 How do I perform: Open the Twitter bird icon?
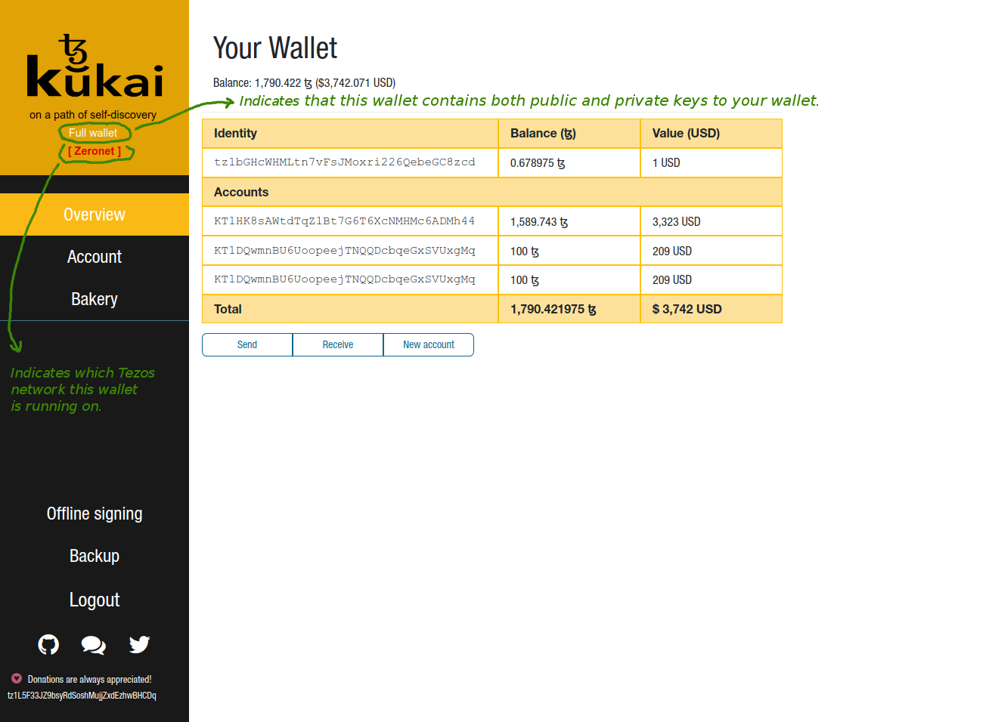click(139, 644)
